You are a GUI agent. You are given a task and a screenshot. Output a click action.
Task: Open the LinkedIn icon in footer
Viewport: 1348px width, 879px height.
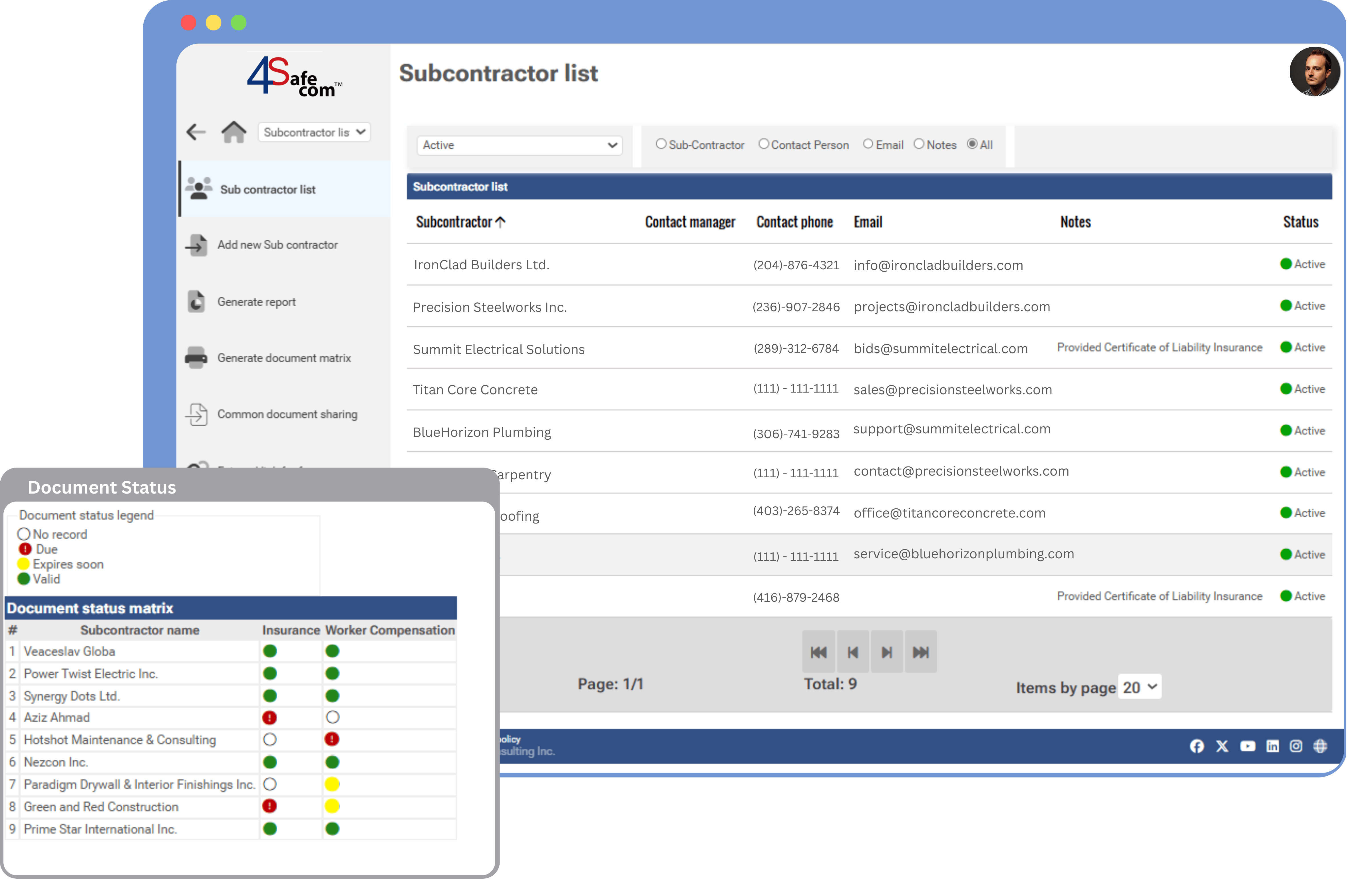click(x=1273, y=746)
